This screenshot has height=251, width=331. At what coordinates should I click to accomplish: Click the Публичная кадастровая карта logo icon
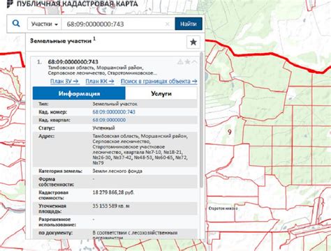tap(10, 3)
